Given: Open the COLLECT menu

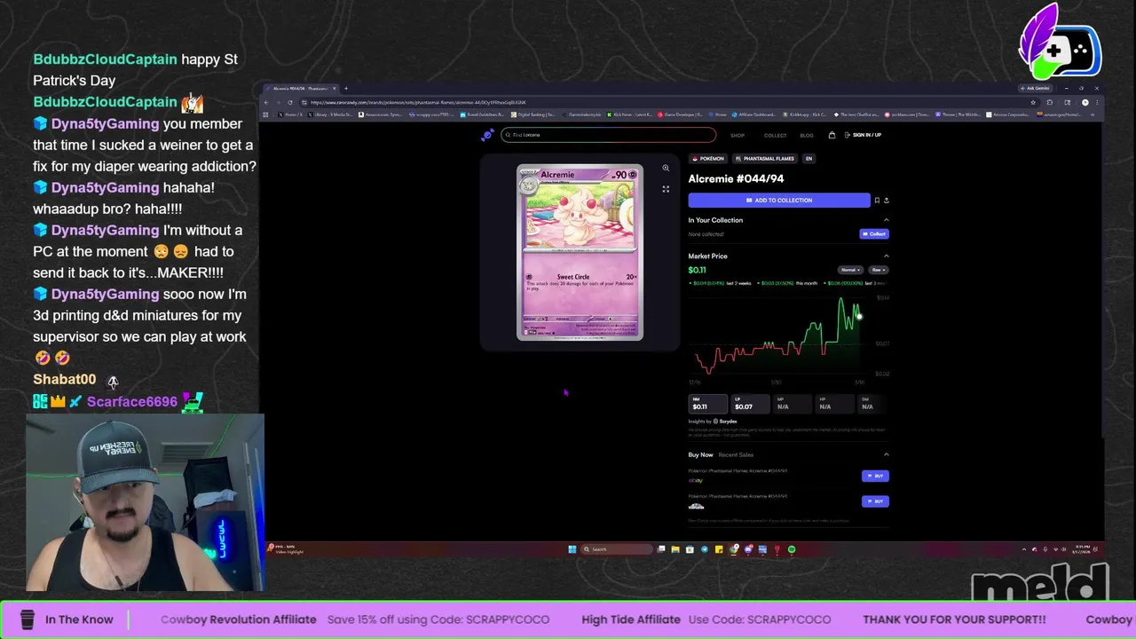Looking at the screenshot, I should [x=775, y=136].
